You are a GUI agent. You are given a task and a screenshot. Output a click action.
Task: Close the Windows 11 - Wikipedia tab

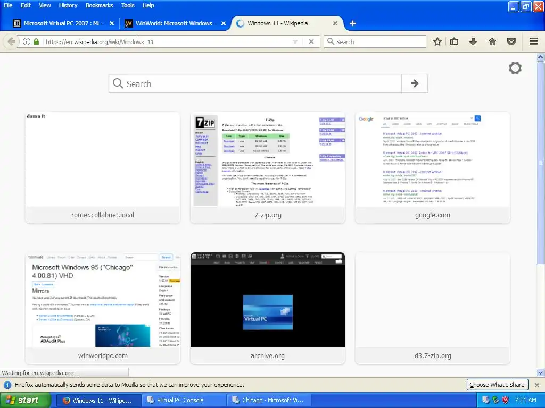[x=335, y=23]
